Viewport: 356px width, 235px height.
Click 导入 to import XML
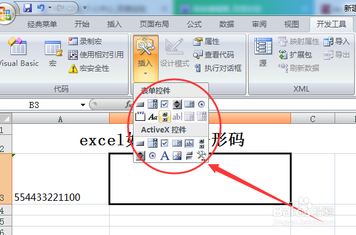[336, 42]
